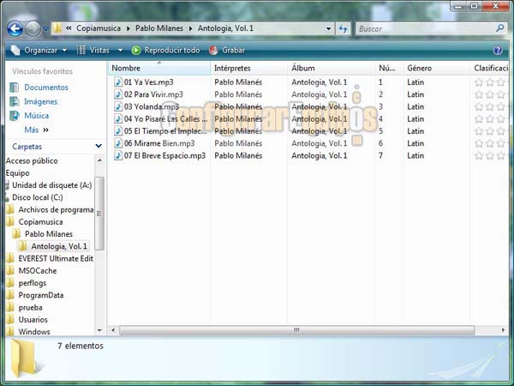
Task: Select Unidad de disquete (A:)
Action: pos(51,185)
